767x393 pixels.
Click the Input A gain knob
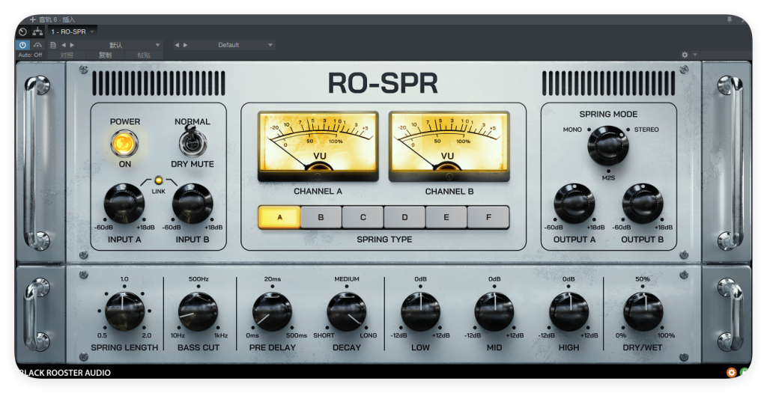click(124, 204)
